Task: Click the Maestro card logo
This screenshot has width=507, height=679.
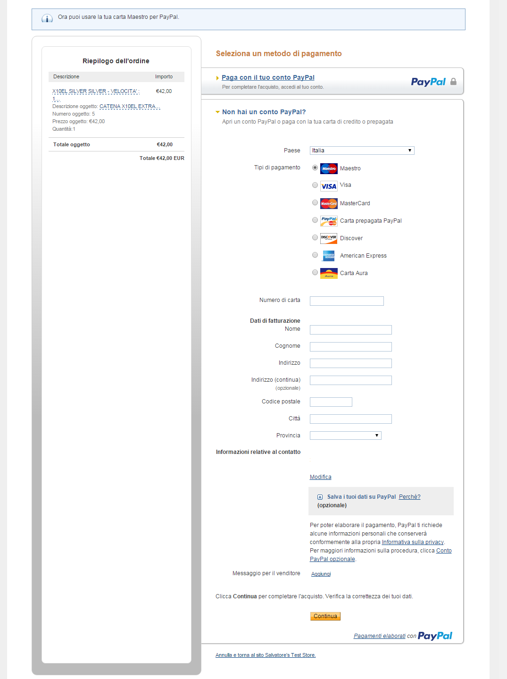Action: coord(329,168)
